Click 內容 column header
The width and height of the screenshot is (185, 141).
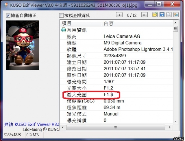pyautogui.click(x=137, y=23)
